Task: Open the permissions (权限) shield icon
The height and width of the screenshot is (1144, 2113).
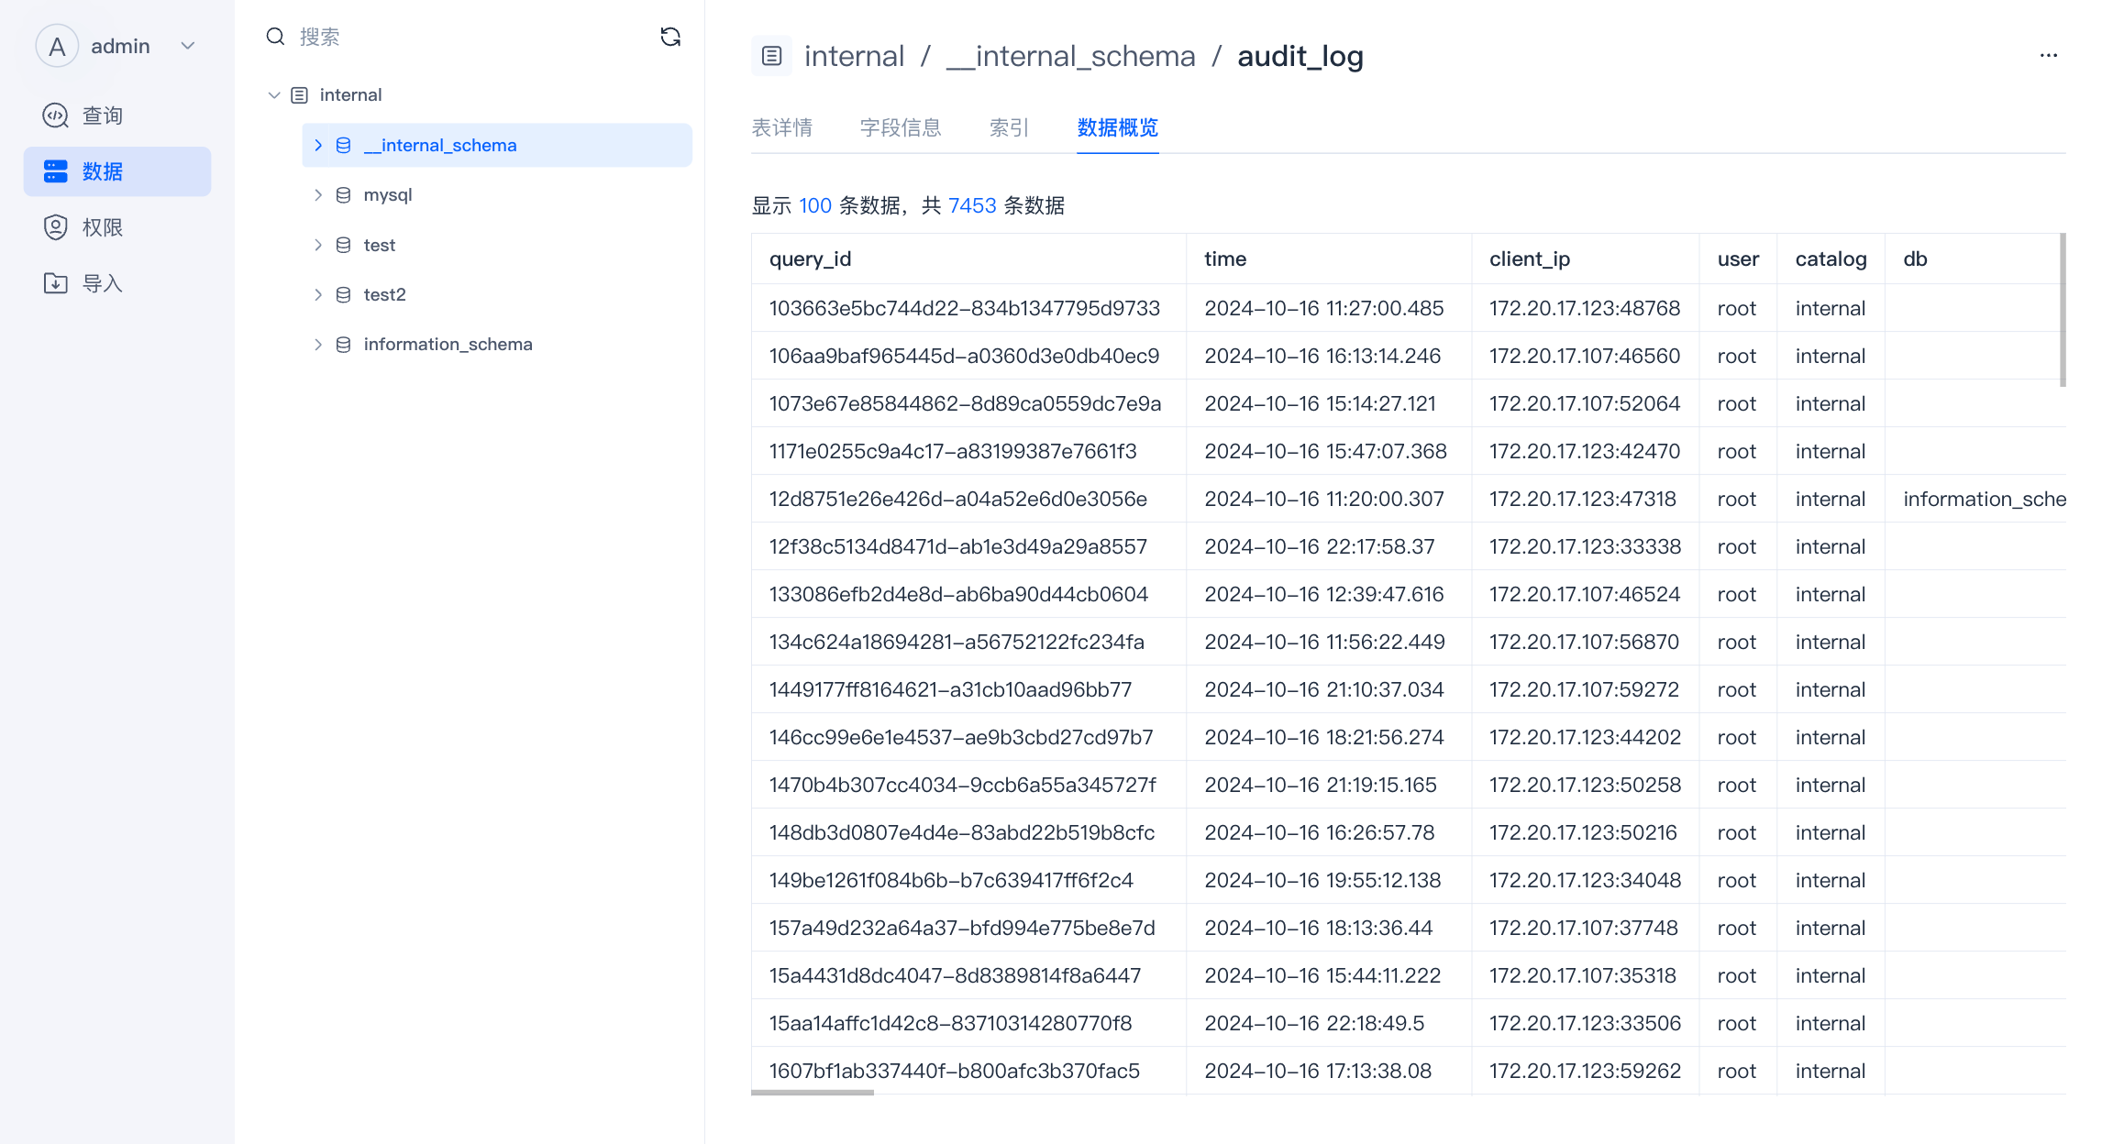Action: coord(56,227)
